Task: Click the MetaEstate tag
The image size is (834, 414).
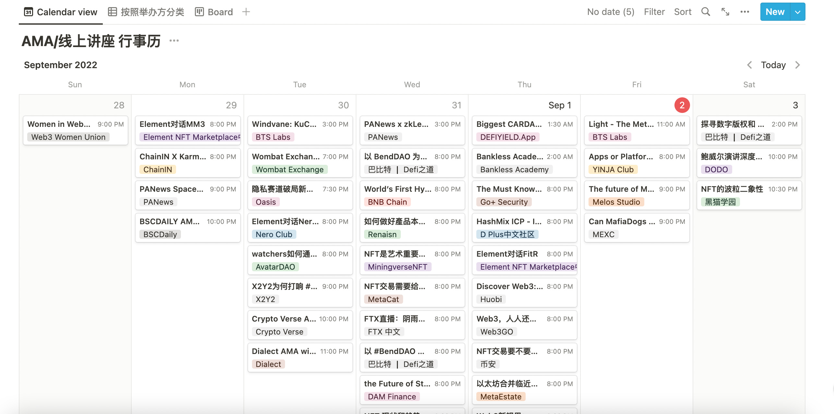Action: coord(501,396)
